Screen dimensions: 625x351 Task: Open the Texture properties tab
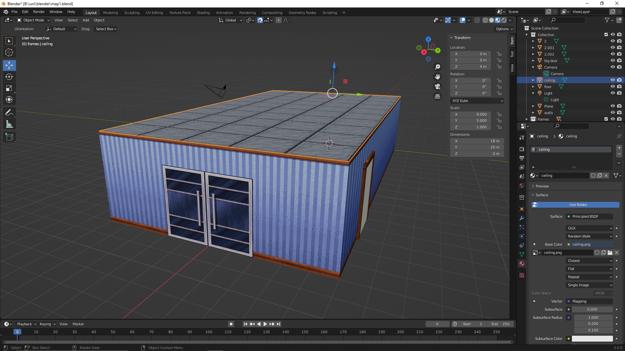pos(522,275)
